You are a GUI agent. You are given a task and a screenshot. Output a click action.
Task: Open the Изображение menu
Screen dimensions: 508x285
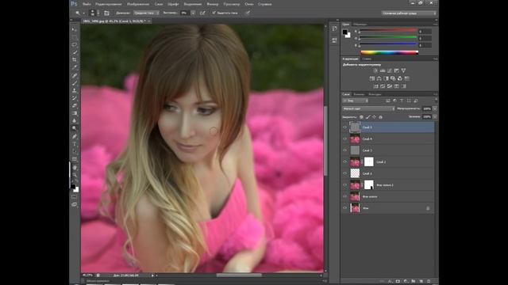click(138, 4)
